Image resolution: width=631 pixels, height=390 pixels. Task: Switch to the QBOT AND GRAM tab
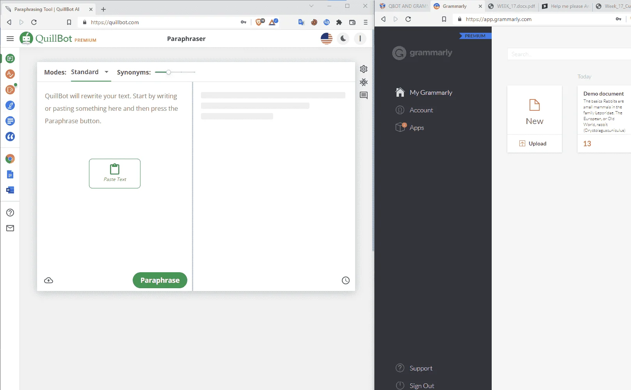pos(403,6)
